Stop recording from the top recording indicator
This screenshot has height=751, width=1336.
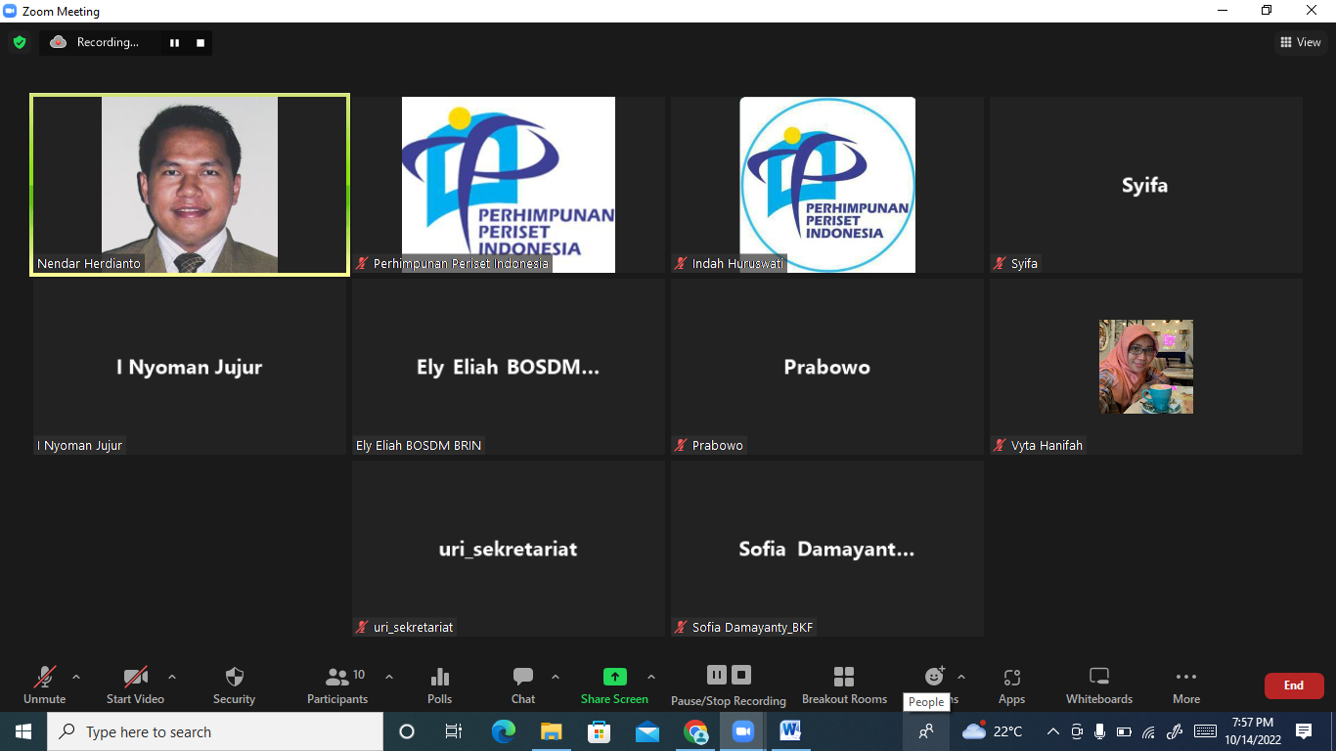pyautogui.click(x=200, y=42)
